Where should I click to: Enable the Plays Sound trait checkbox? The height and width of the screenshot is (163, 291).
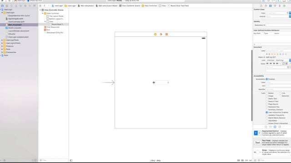(267, 104)
